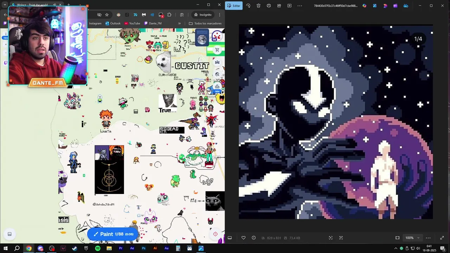Click the Wplace globe map button
450x253 pixels.
(202, 38)
